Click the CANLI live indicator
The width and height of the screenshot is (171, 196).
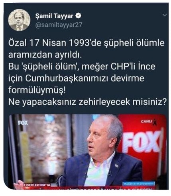pos(146,121)
